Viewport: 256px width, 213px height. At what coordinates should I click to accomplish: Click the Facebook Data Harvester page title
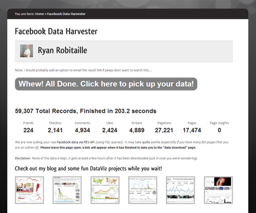(x=56, y=31)
